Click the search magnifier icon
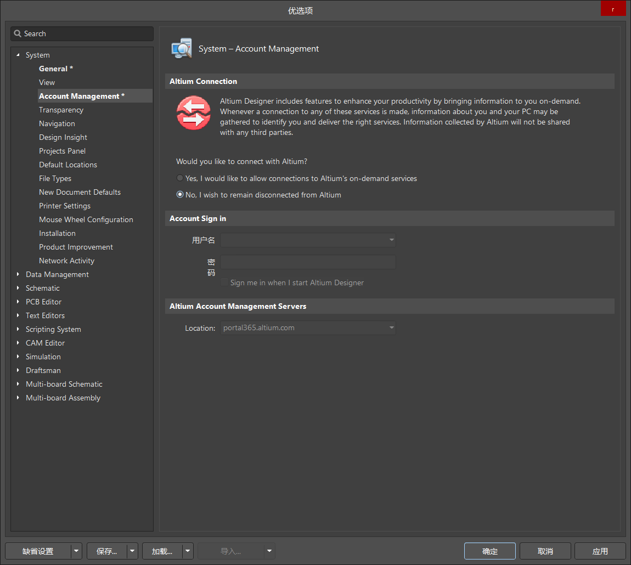This screenshot has height=565, width=631. tap(18, 33)
